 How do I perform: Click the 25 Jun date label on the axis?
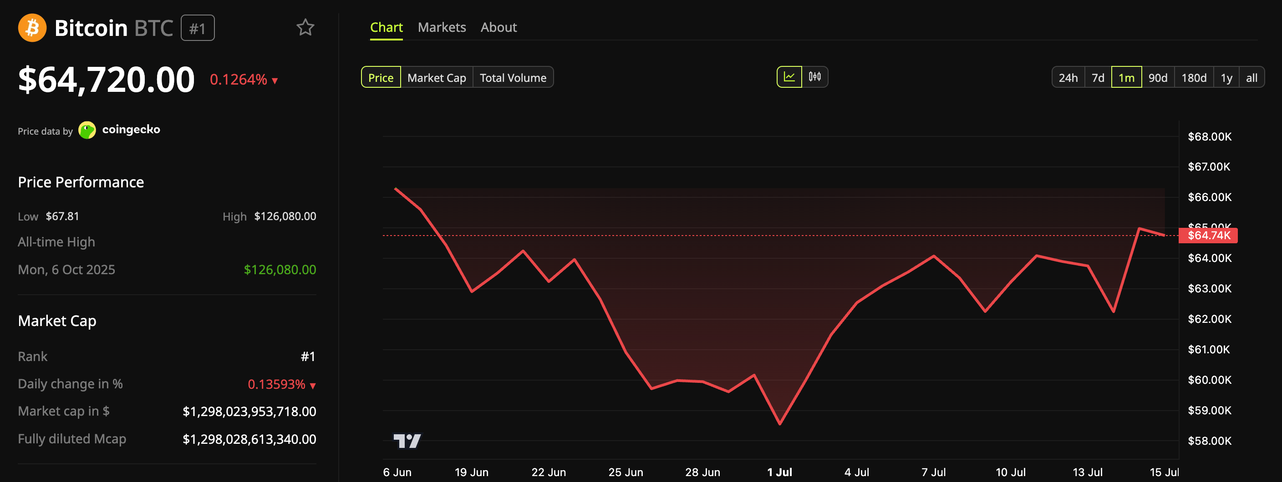626,472
